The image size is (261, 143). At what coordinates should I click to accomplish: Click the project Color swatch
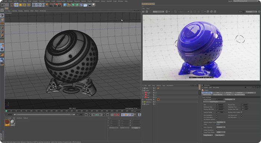click(x=218, y=124)
